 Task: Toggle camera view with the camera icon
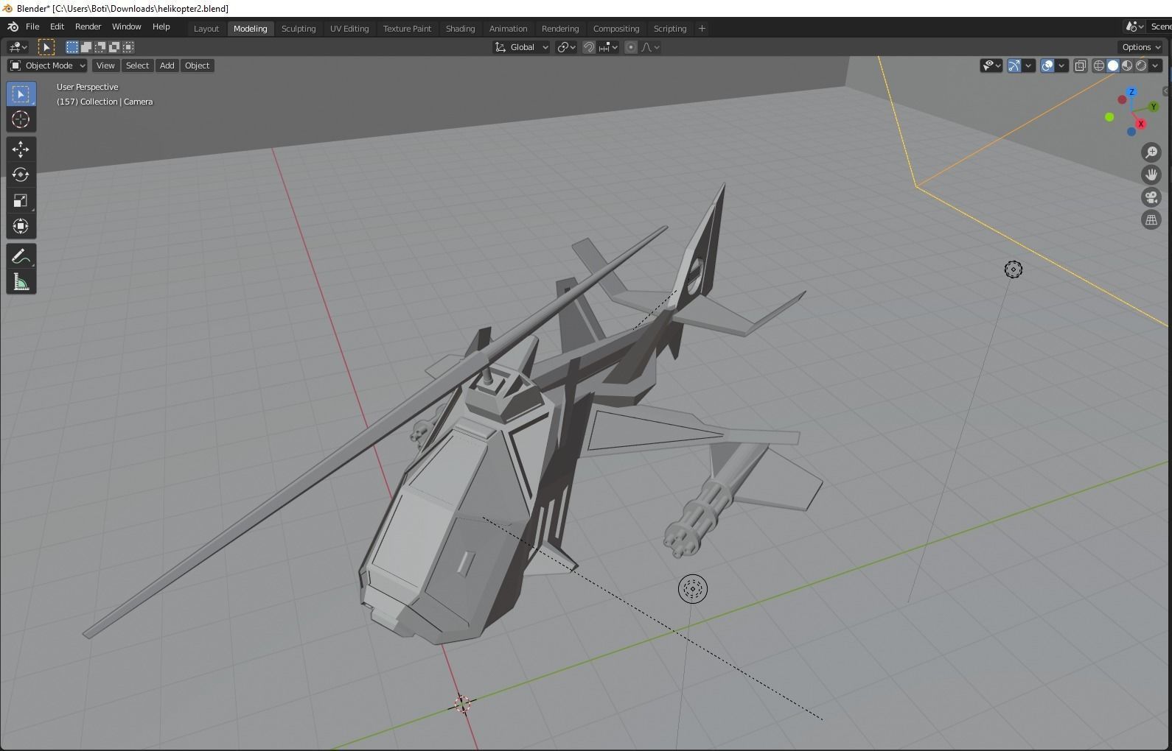coord(1151,197)
